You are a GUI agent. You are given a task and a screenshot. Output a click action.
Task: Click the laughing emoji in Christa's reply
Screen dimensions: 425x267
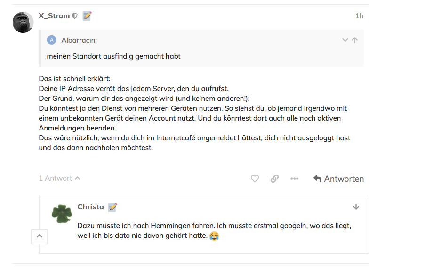click(214, 236)
